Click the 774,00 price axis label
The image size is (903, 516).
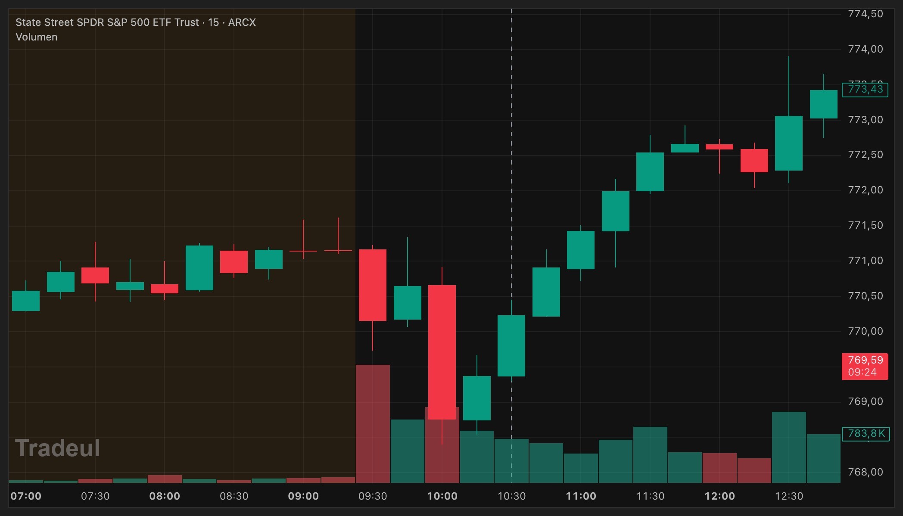point(865,49)
